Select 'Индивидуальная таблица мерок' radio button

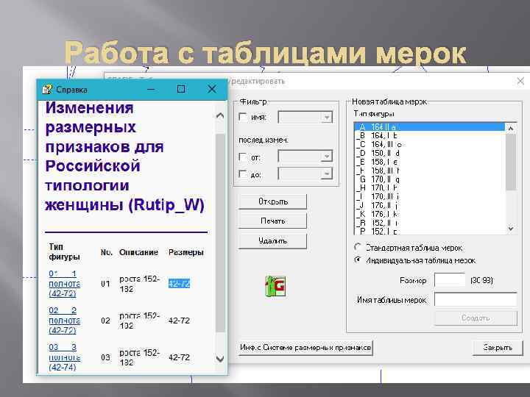pyautogui.click(x=358, y=260)
